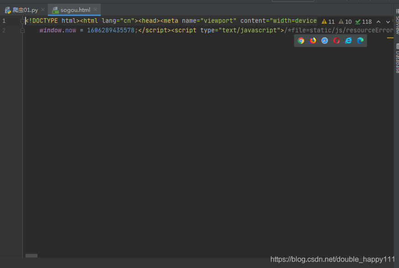Image resolution: width=399 pixels, height=268 pixels.
Task: Collapse the fold marker on line 2
Action: click(22, 31)
